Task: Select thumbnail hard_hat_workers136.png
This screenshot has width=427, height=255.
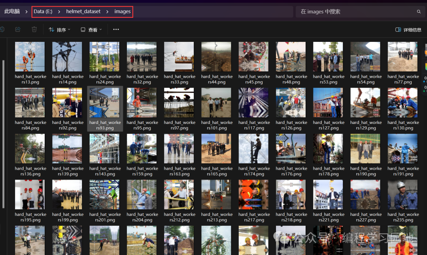Action: coord(30,148)
